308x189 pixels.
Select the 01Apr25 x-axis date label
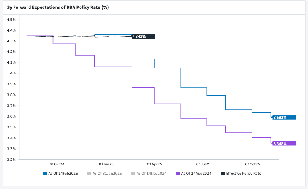click(x=155, y=164)
